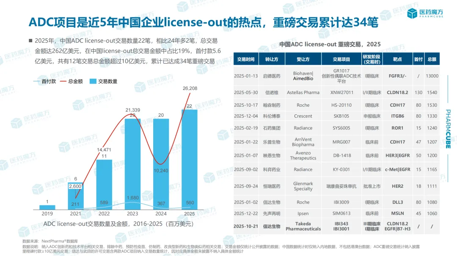Click the 10,240 data label
The image size is (457, 256).
coord(161,170)
